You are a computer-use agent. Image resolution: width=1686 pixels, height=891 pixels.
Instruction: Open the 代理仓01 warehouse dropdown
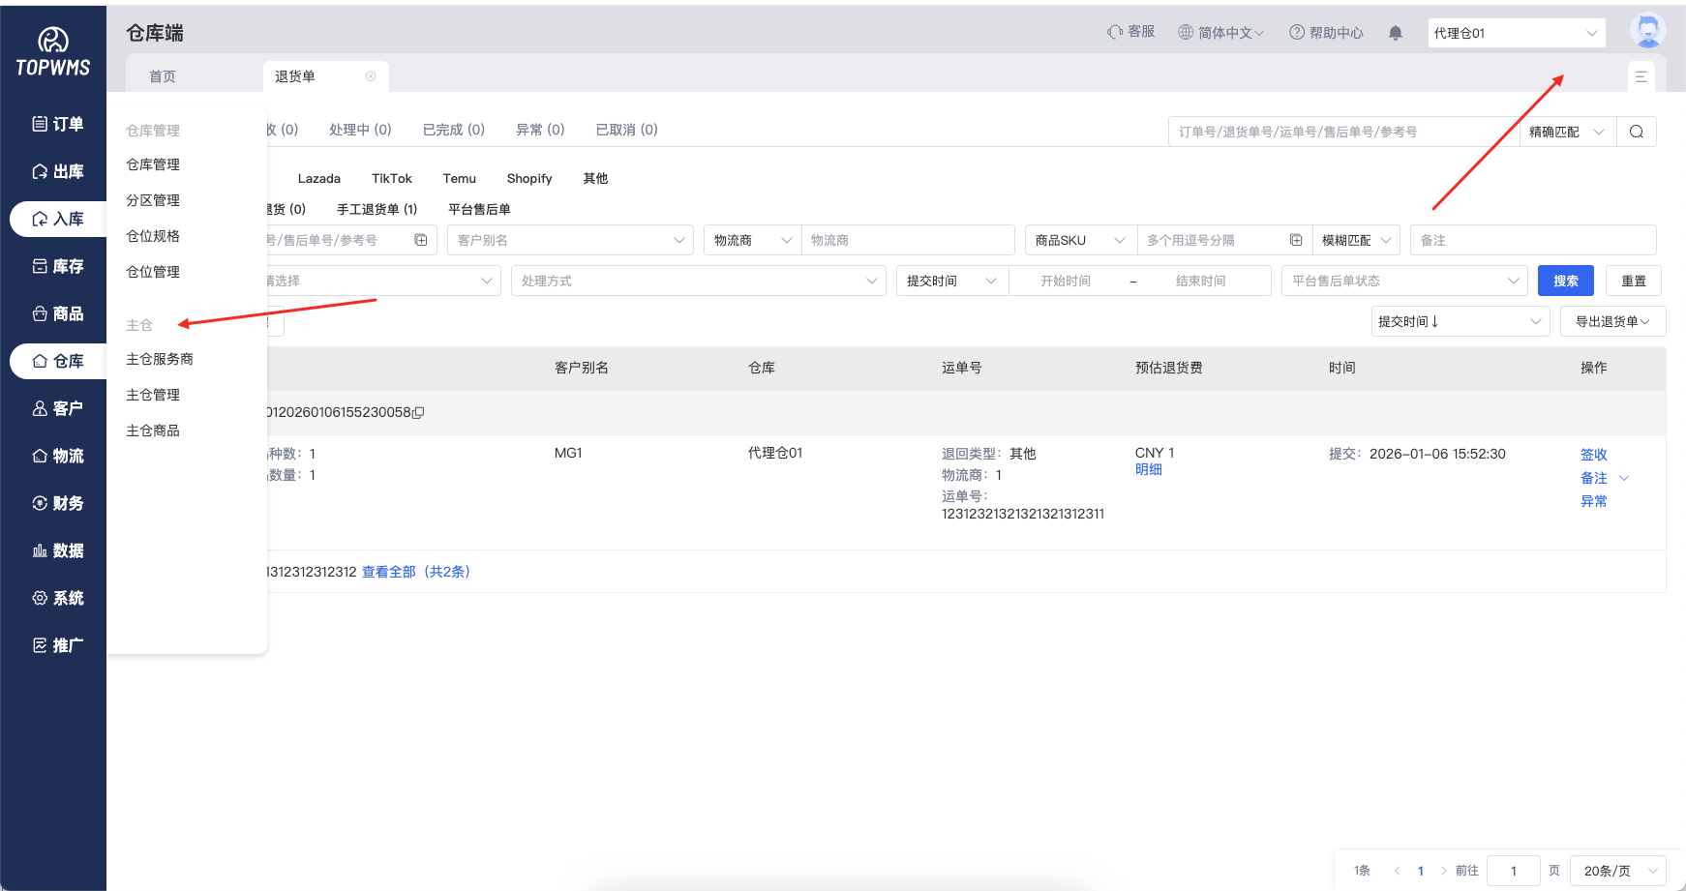[x=1516, y=33]
